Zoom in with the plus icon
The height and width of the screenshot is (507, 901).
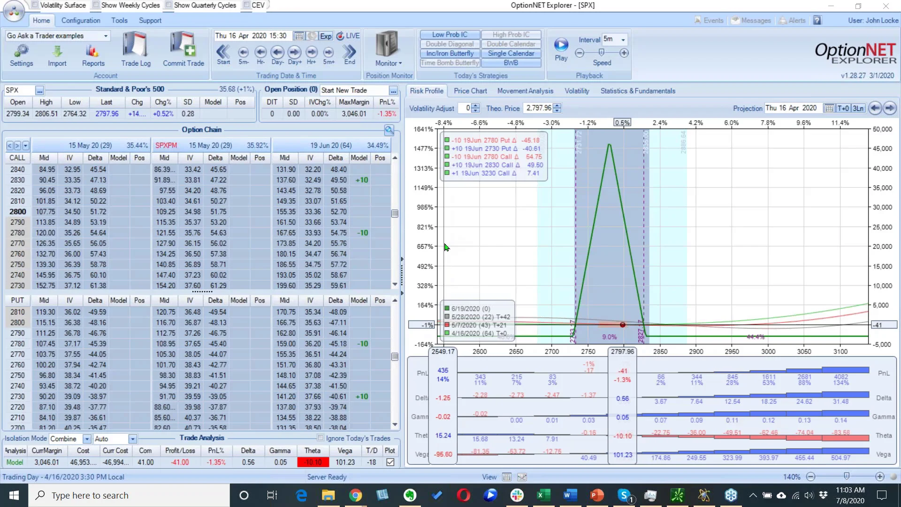click(x=880, y=477)
